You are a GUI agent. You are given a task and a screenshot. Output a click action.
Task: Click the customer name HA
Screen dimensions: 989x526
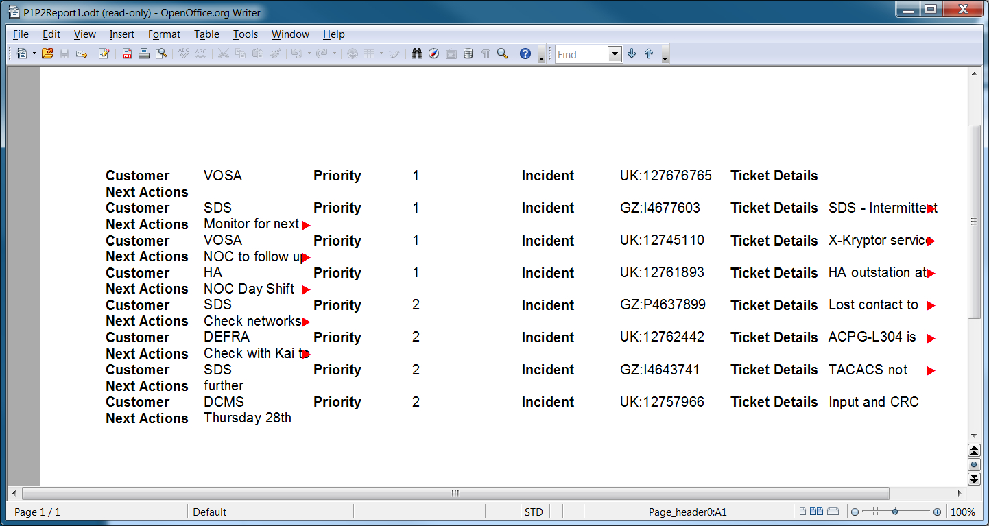213,272
